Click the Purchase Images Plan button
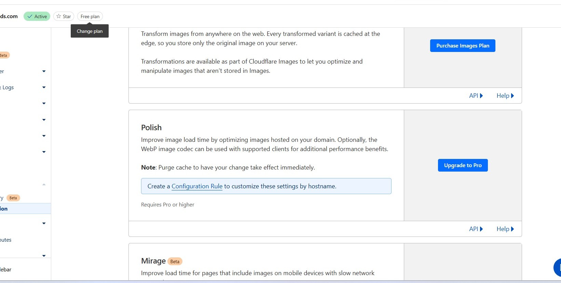The image size is (561, 283). [463, 46]
